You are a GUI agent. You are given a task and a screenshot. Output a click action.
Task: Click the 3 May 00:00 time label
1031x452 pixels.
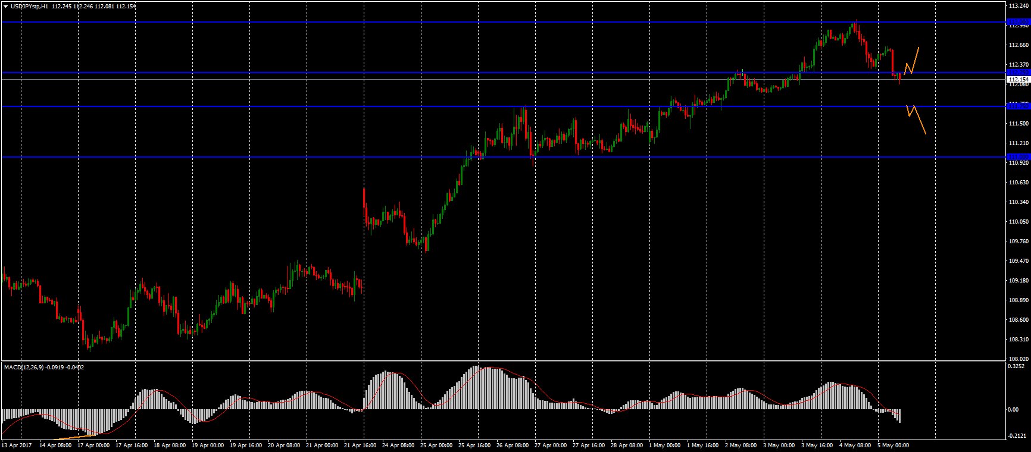point(780,445)
